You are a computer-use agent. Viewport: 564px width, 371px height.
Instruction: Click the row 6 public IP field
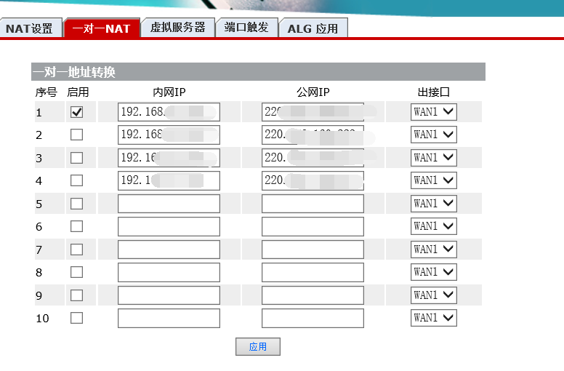click(313, 226)
